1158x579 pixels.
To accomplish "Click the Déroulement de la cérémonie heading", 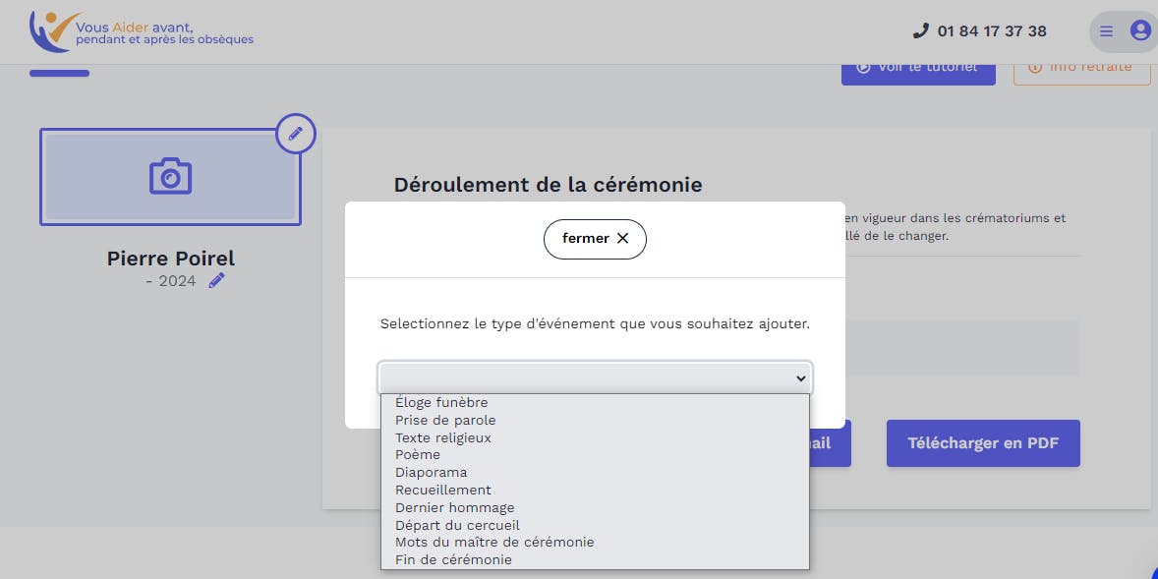I will 548,185.
